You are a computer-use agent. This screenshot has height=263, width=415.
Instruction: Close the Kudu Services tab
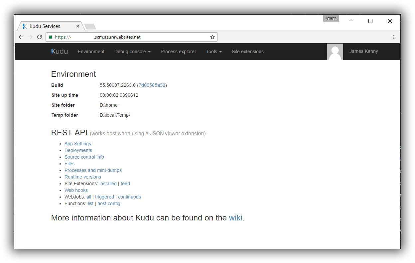(78, 26)
